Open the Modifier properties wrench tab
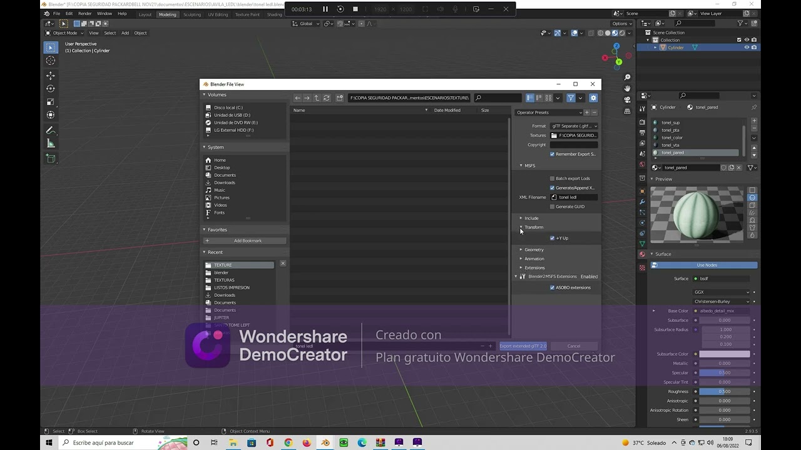Screen dimensions: 801x450 point(642,202)
